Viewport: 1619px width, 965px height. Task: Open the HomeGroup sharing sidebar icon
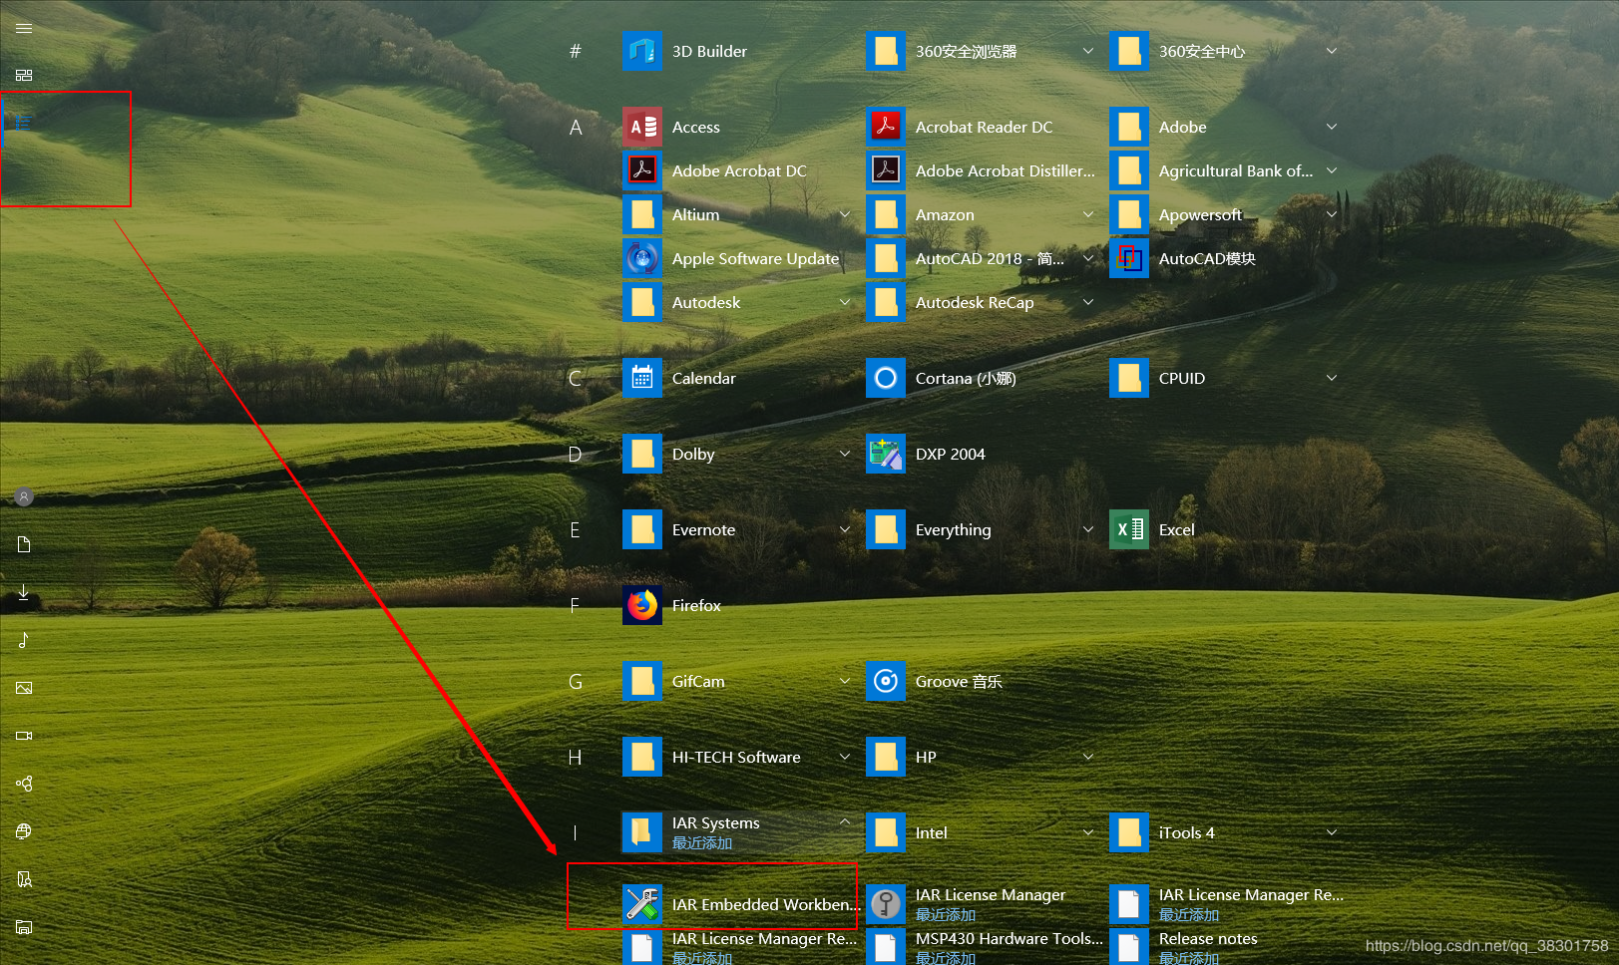[24, 784]
